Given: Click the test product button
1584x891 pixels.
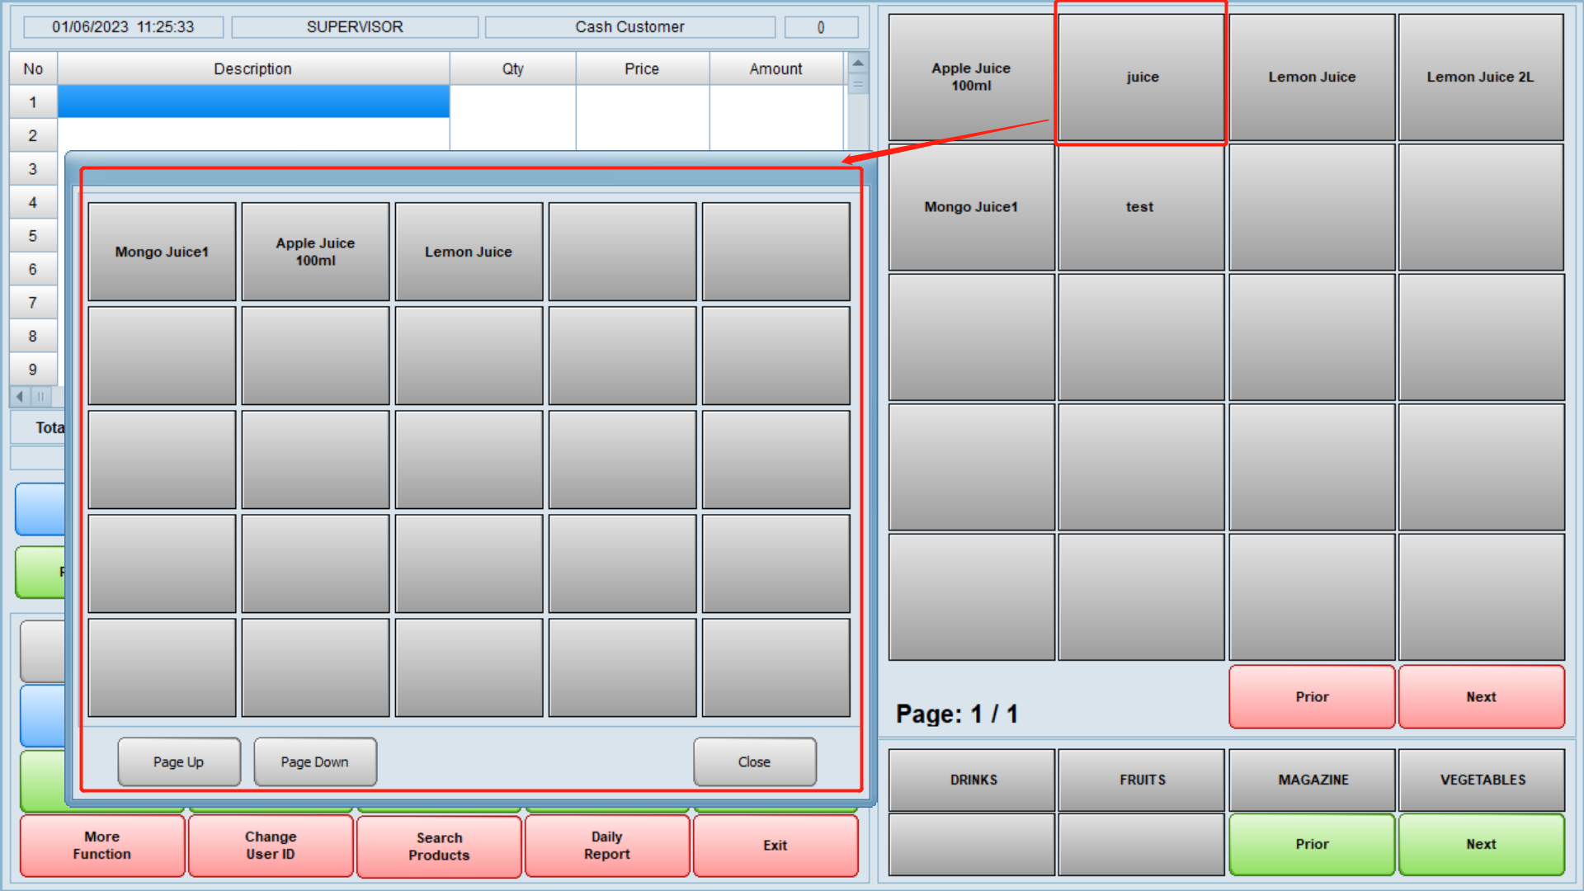Looking at the screenshot, I should coord(1141,206).
